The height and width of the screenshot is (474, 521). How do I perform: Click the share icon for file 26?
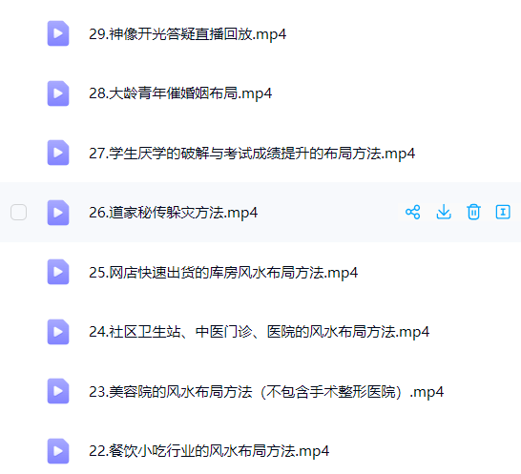click(412, 213)
